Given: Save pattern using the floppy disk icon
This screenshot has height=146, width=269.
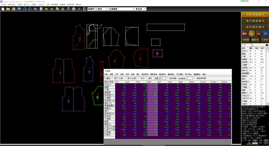Looking at the screenshot, I should coord(13,9).
